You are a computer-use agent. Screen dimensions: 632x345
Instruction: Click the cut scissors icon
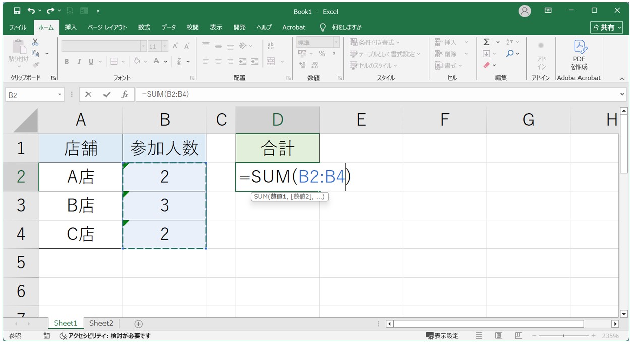pyautogui.click(x=35, y=42)
